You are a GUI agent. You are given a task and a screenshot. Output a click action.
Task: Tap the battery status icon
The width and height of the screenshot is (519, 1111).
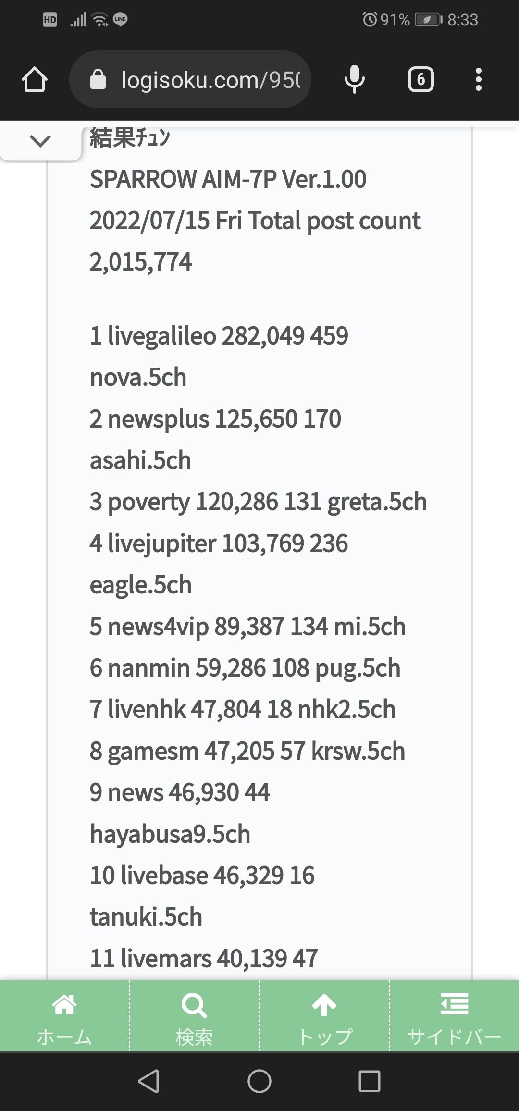(x=428, y=20)
